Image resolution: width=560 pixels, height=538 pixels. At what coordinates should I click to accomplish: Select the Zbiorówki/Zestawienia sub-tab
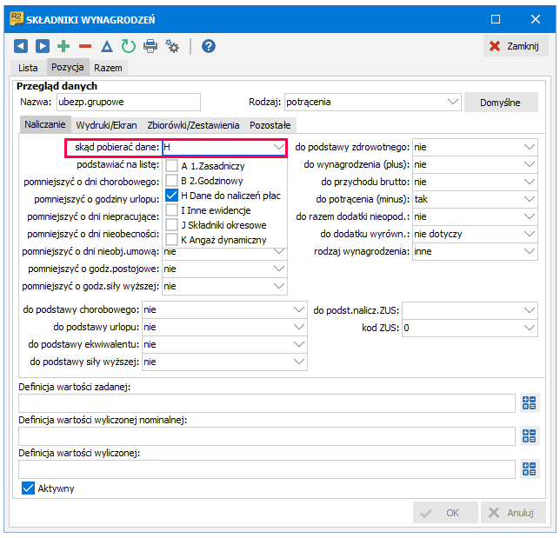point(193,125)
